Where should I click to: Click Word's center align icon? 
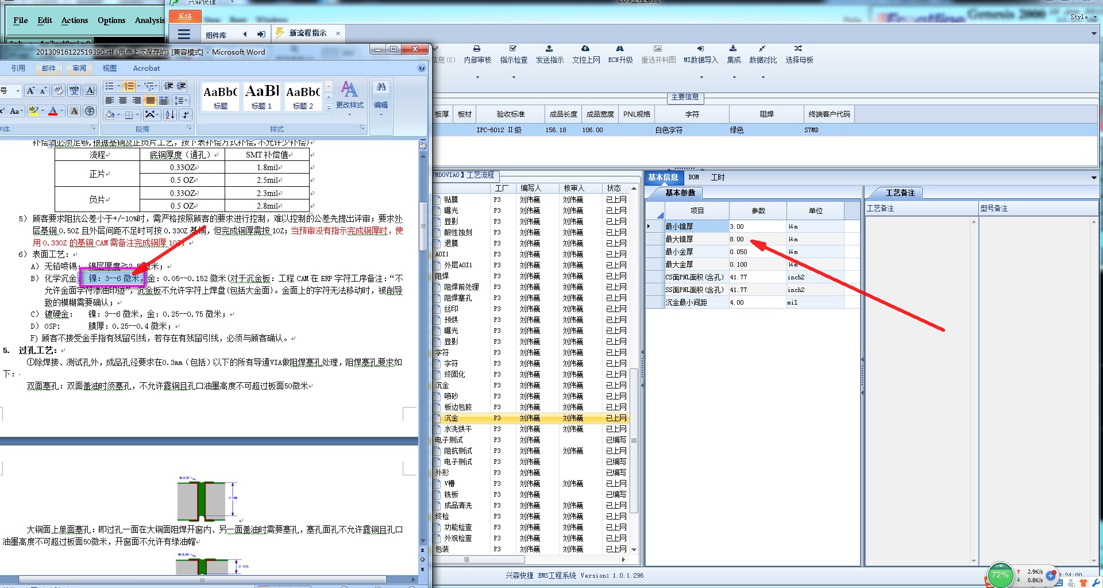point(123,101)
